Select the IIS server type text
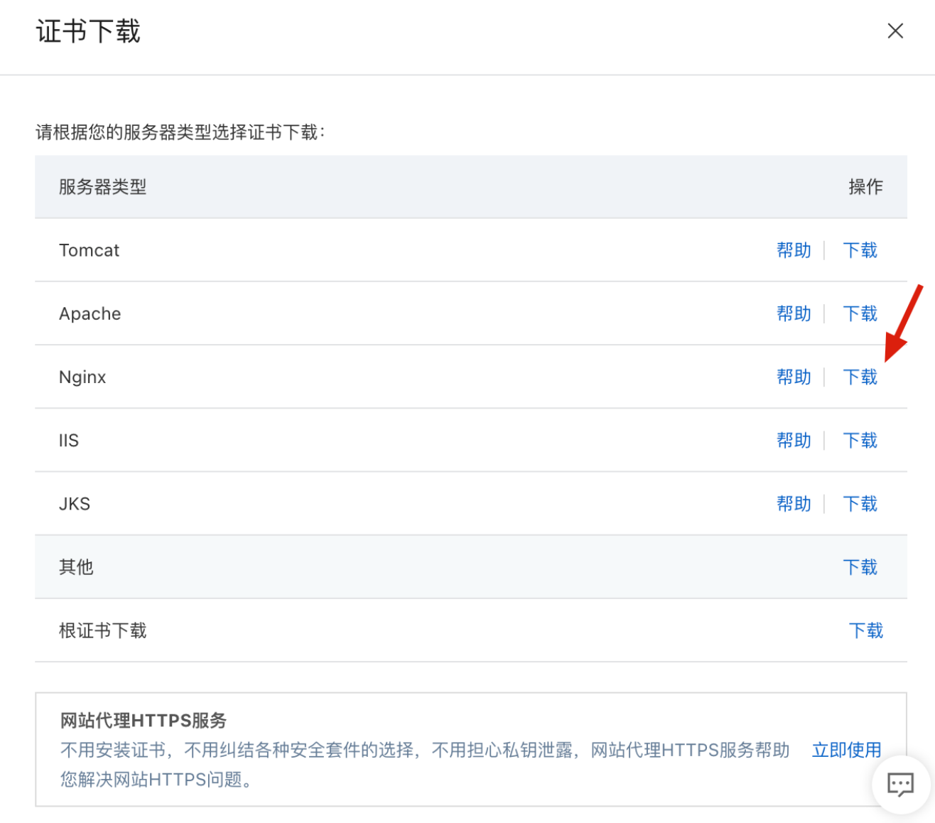 click(x=69, y=441)
